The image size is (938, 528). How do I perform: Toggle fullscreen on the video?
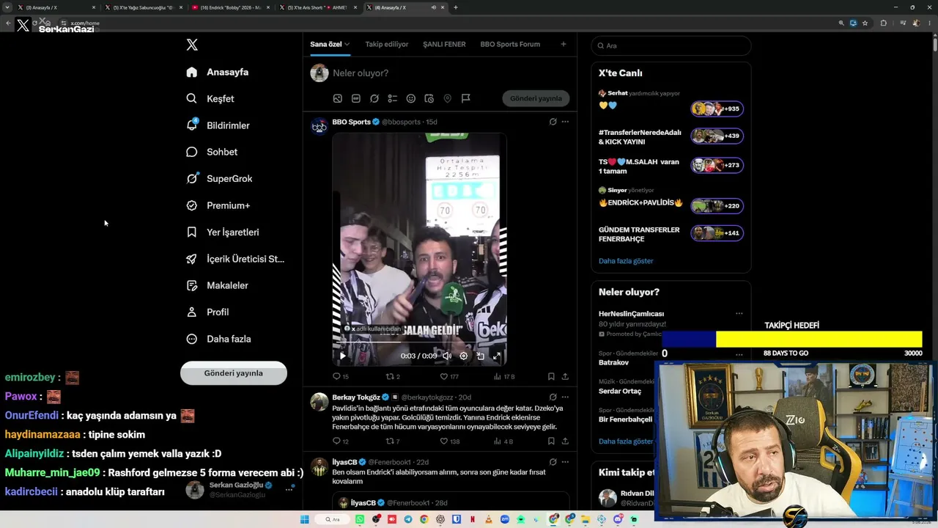[496, 356]
